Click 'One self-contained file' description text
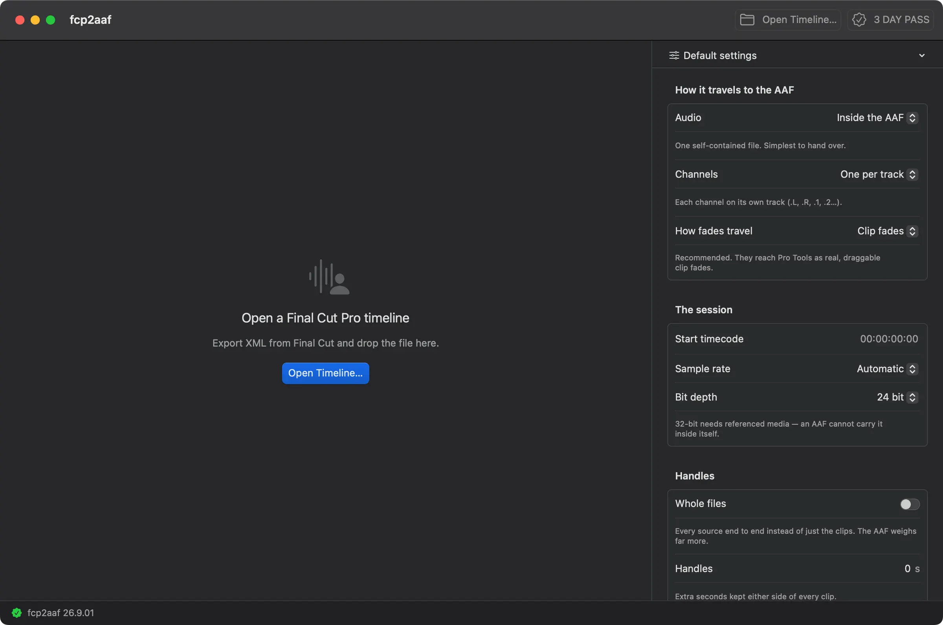The width and height of the screenshot is (943, 625). tap(760, 145)
